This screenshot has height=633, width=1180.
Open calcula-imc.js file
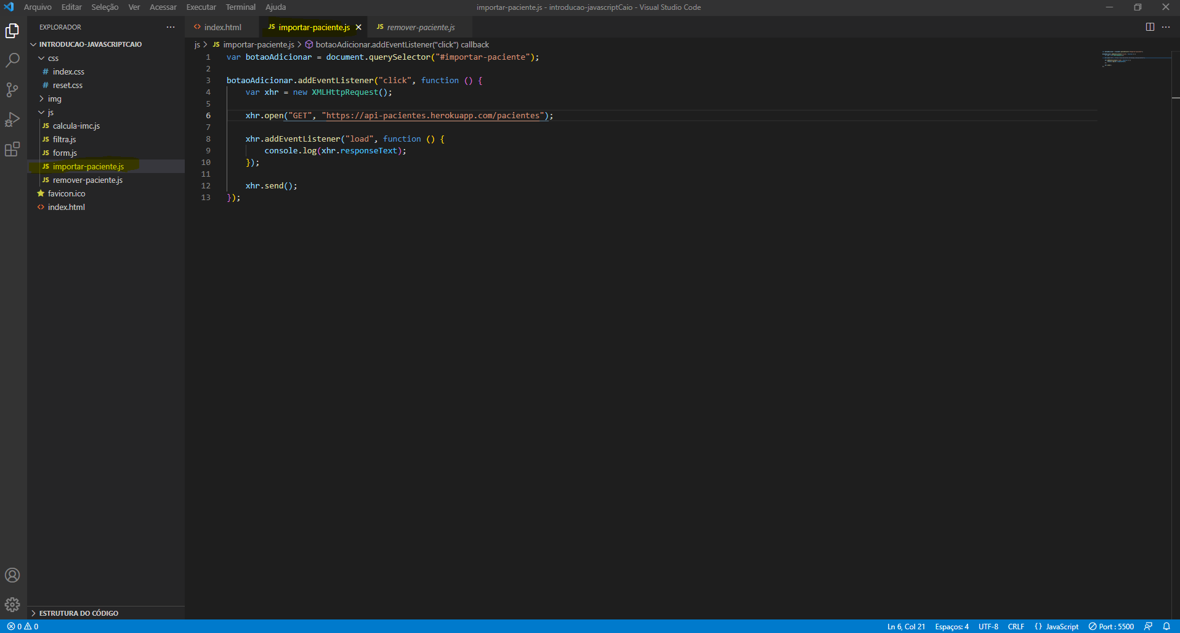coord(106,126)
